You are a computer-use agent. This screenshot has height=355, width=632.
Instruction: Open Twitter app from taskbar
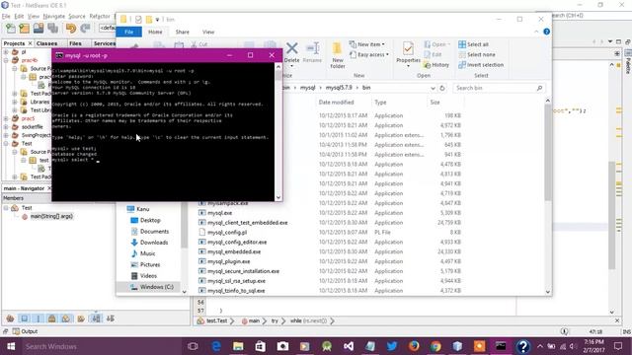pos(392,346)
